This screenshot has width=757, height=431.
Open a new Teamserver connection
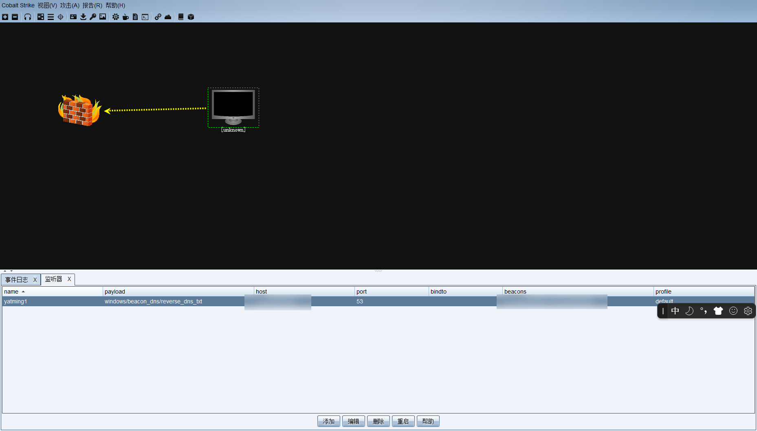tap(5, 17)
